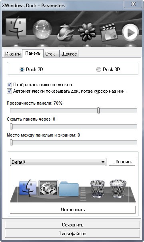Switch to the Стек tab
The height and width of the screenshot is (242, 144).
coord(51,54)
